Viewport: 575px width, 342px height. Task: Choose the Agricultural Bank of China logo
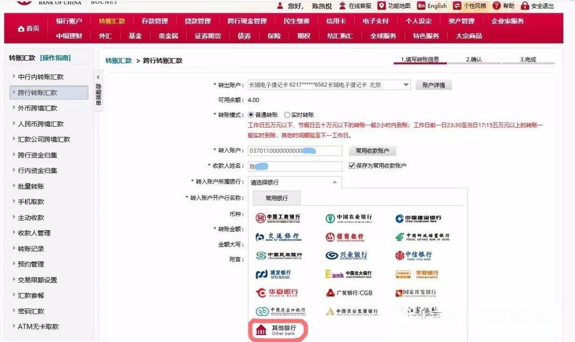click(x=349, y=218)
